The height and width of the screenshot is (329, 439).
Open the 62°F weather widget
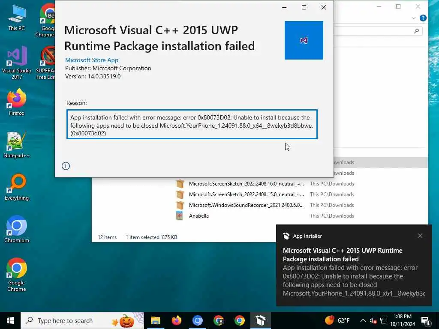pyautogui.click(x=337, y=320)
